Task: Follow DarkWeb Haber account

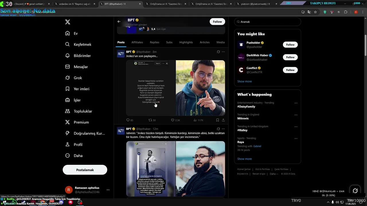Action: point(290,57)
